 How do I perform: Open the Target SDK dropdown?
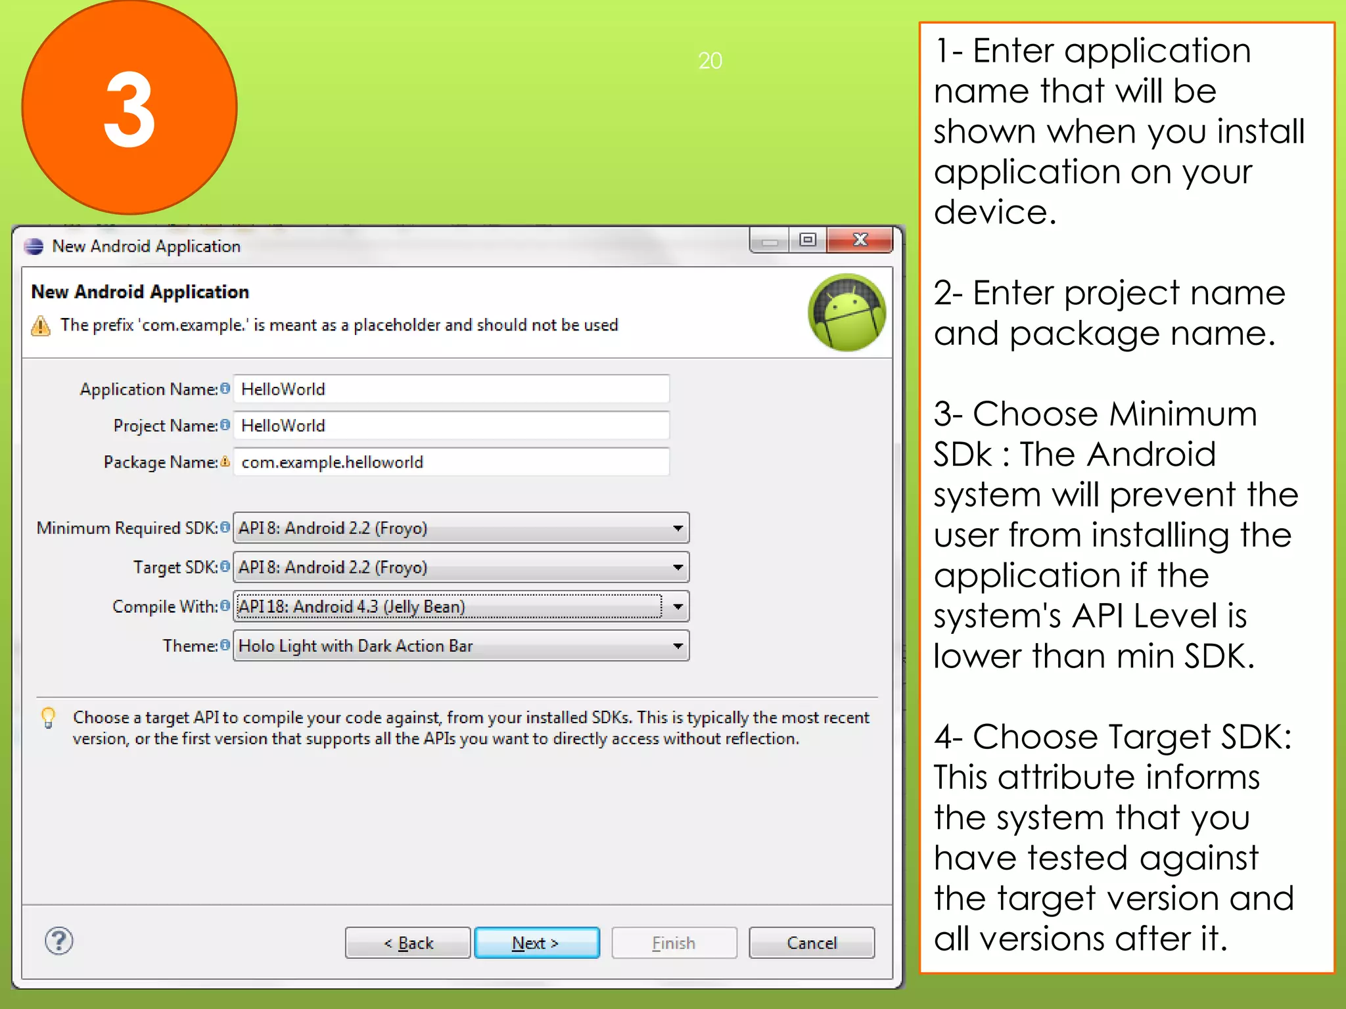tap(461, 567)
